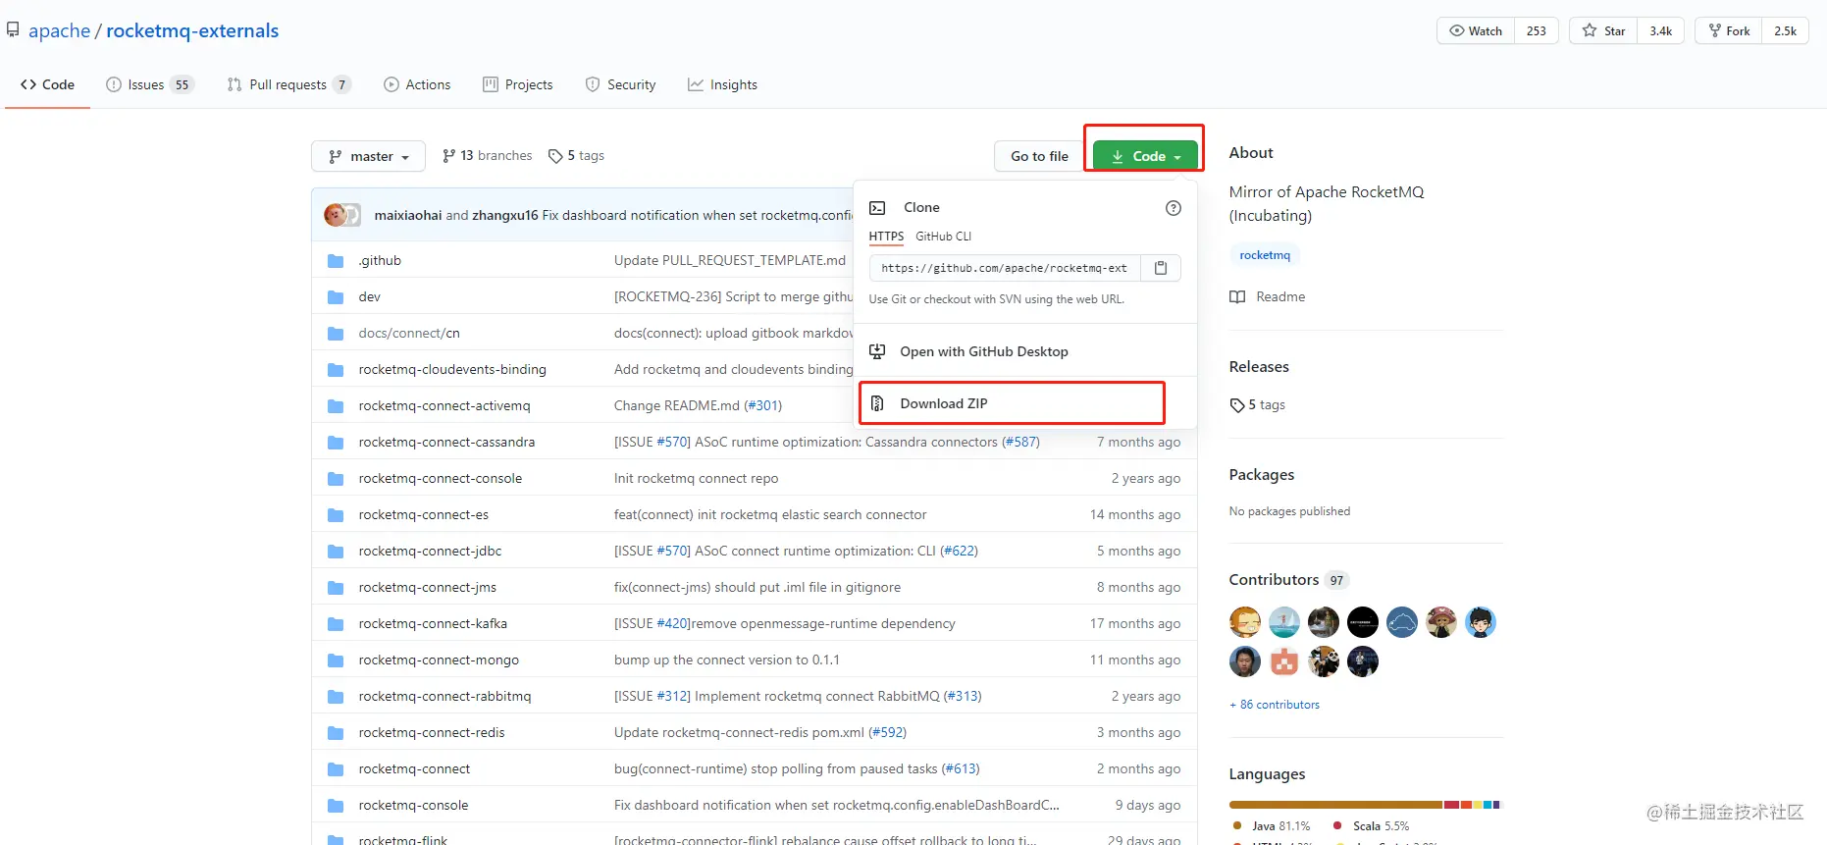
Task: Select the Code repository tab
Action: (47, 84)
